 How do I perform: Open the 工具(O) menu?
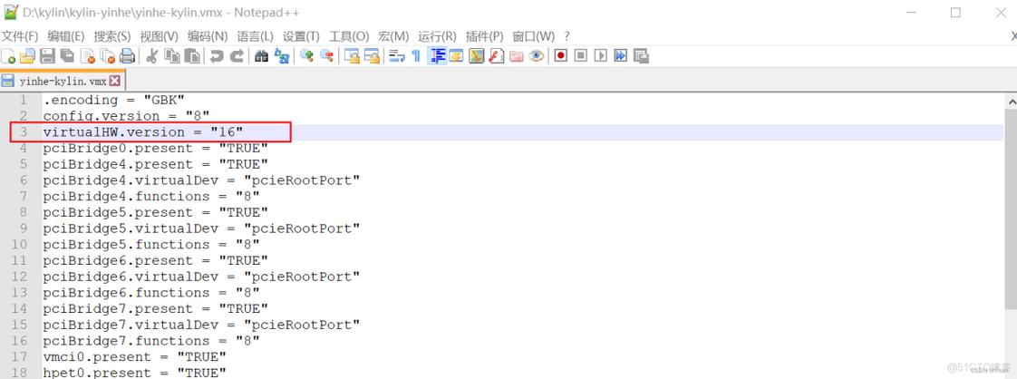pyautogui.click(x=349, y=36)
